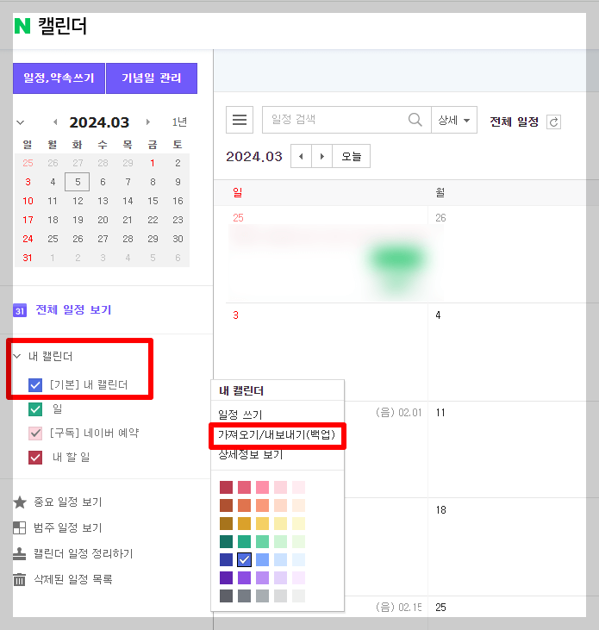Click day 4 cell in main calendar
Image resolution: width=599 pixels, height=630 pixels.
(x=513, y=352)
